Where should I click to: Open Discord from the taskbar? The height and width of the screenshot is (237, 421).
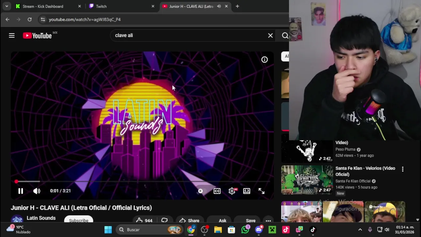259,230
